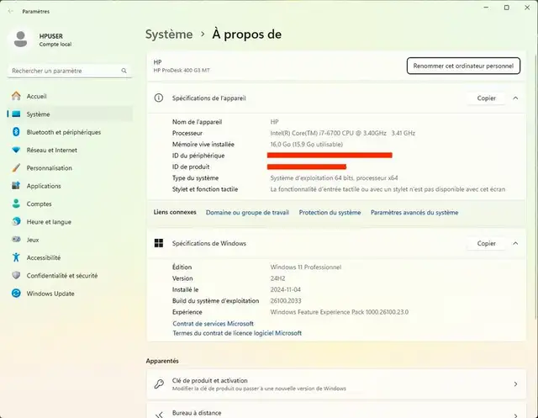Viewport: 538px width, 418px height.
Task: Maximize the Paramètres window
Action: point(506,8)
